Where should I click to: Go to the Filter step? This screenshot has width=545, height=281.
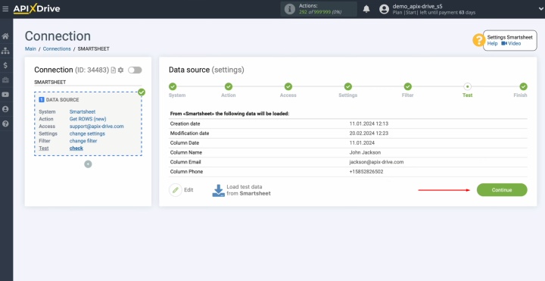408,86
